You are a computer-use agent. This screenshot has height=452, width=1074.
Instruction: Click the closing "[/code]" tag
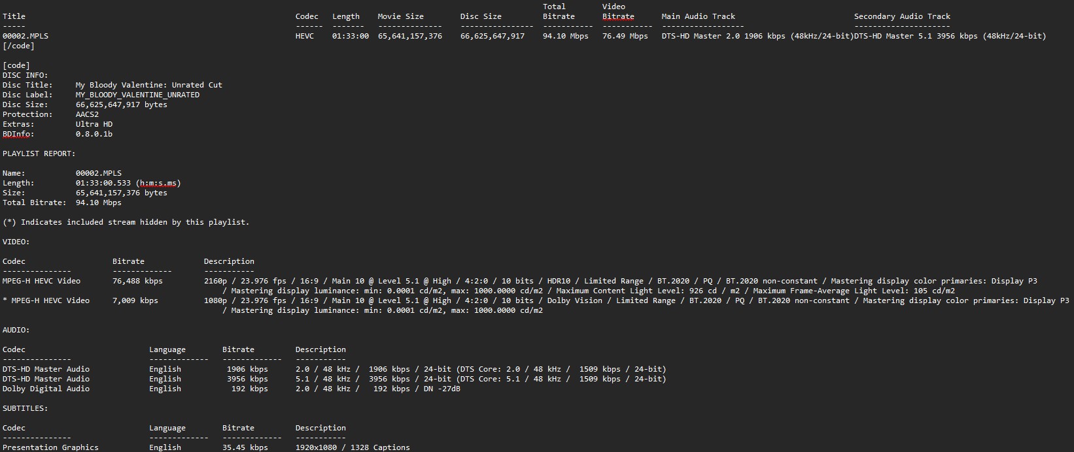18,46
